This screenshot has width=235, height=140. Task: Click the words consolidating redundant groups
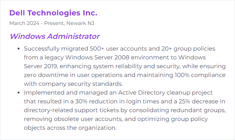[x=177, y=110]
